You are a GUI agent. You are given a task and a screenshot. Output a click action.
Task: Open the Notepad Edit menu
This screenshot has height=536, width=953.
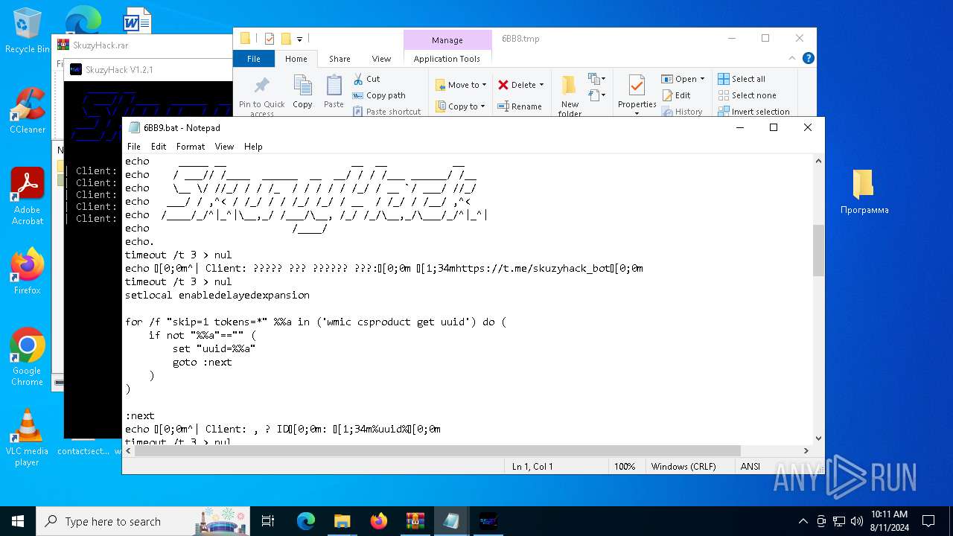pos(159,147)
